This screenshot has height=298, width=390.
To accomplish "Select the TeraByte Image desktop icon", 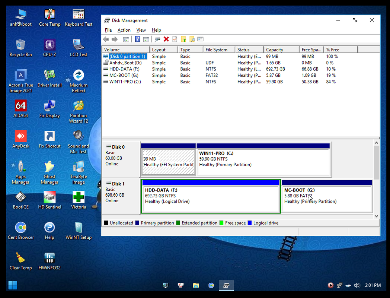I will tap(79, 172).
